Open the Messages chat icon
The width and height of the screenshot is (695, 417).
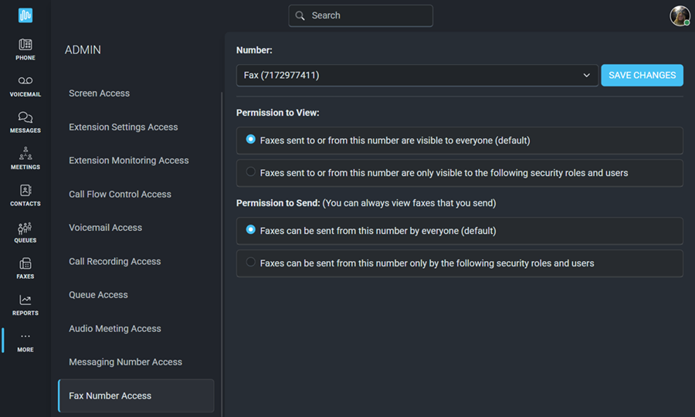point(25,117)
